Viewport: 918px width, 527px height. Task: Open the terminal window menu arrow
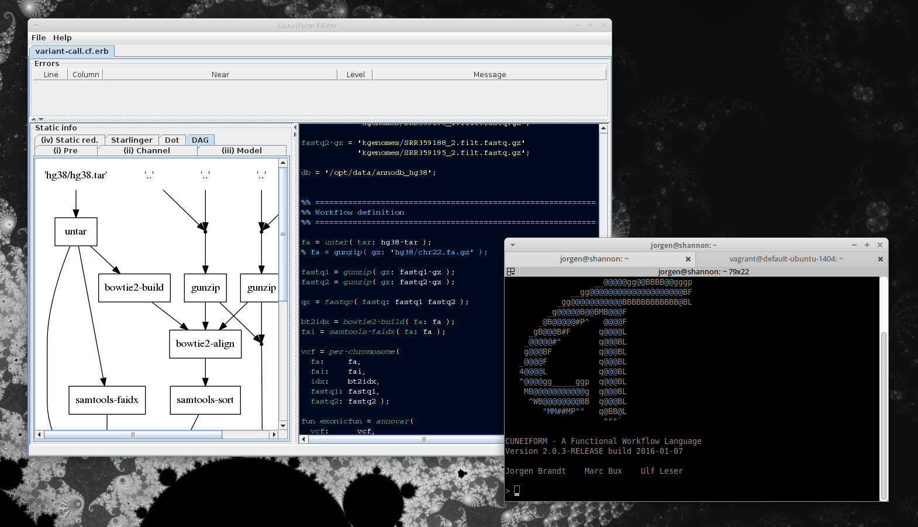[x=513, y=245]
